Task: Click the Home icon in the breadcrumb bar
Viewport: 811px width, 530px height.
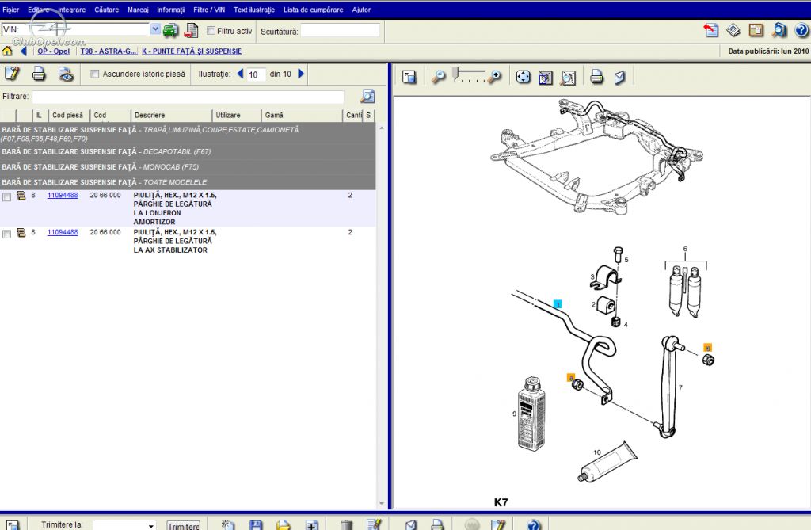Action: (x=7, y=51)
